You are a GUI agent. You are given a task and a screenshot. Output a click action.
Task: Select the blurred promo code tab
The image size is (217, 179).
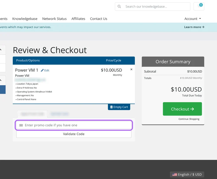pos(32,114)
